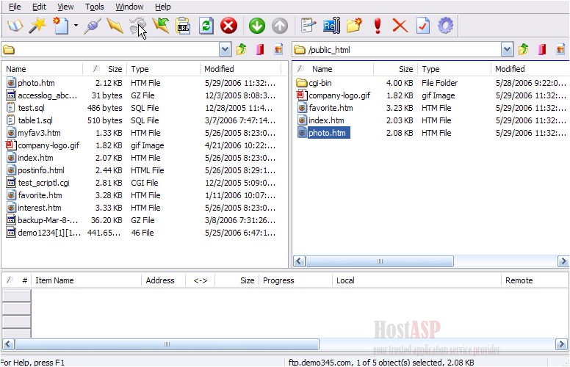The image size is (570, 367).
Task: Go up one folder in remote pane
Action: 524,50
